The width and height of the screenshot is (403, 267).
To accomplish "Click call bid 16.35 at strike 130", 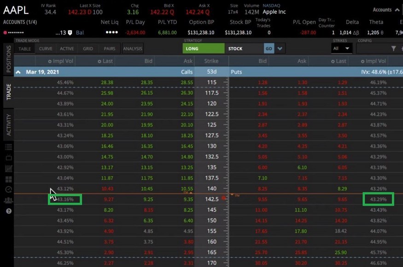I will coord(147,146).
